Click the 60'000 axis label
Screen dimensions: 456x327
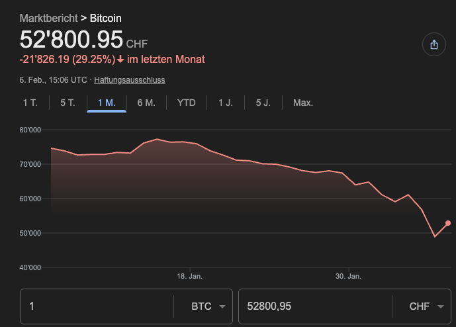point(30,199)
